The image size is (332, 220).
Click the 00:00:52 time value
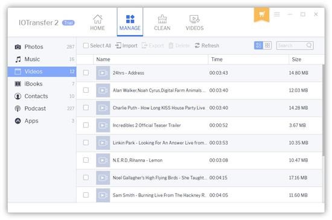point(219,125)
